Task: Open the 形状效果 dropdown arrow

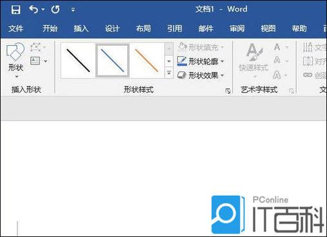Action: tap(222, 75)
